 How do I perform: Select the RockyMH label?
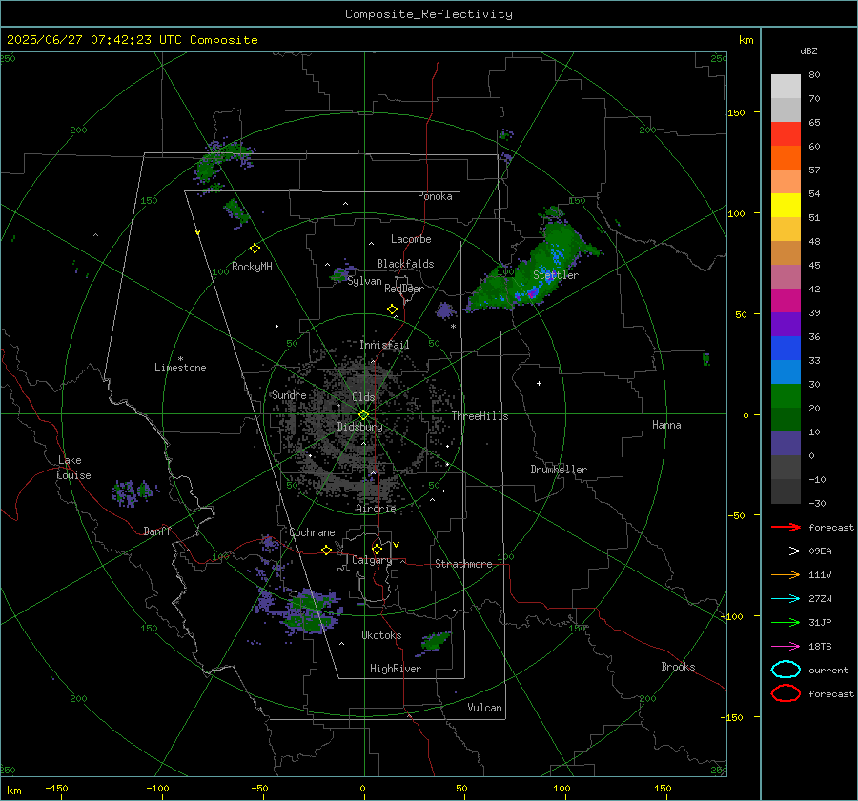252,267
